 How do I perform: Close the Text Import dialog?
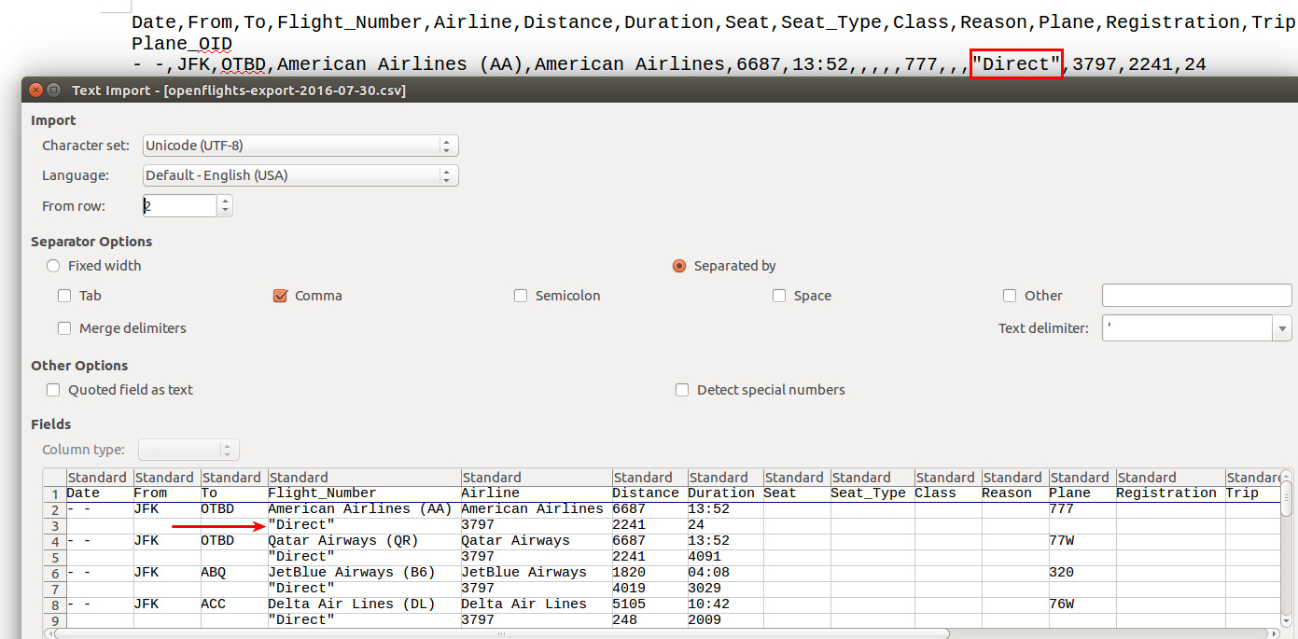click(35, 90)
